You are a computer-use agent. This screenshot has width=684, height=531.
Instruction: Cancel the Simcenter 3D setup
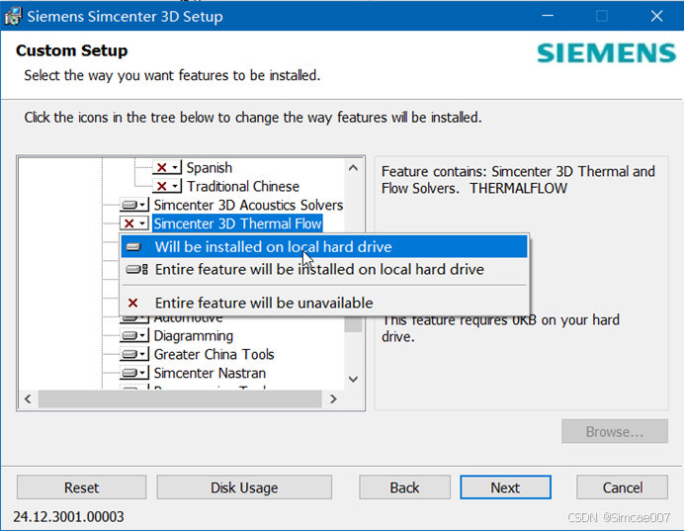click(623, 487)
